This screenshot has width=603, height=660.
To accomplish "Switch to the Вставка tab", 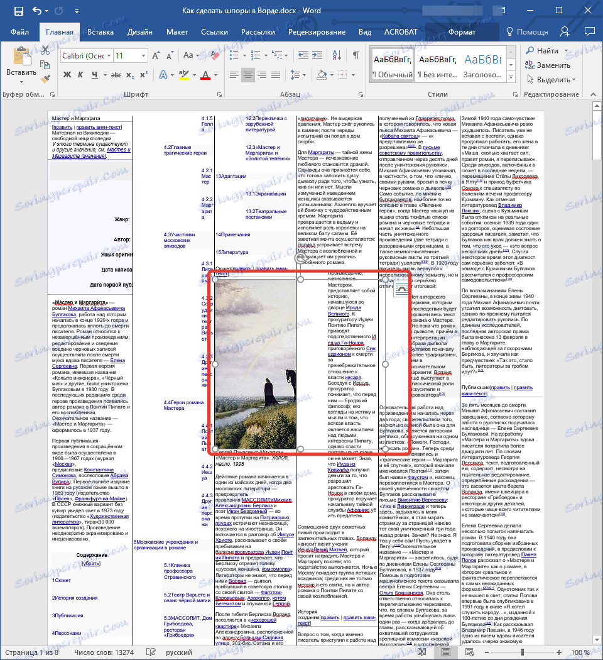I will coord(100,32).
